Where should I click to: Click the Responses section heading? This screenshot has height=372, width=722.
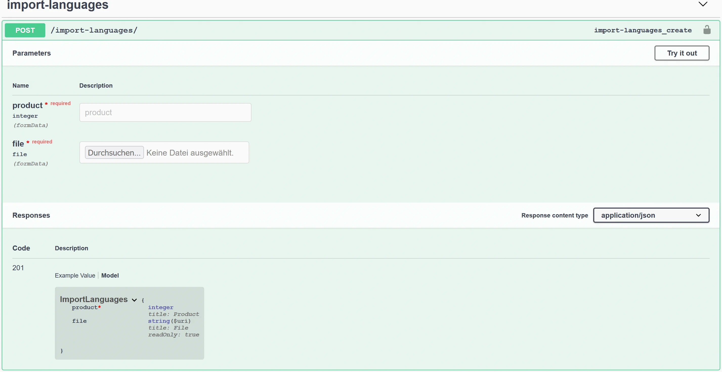[x=31, y=215]
